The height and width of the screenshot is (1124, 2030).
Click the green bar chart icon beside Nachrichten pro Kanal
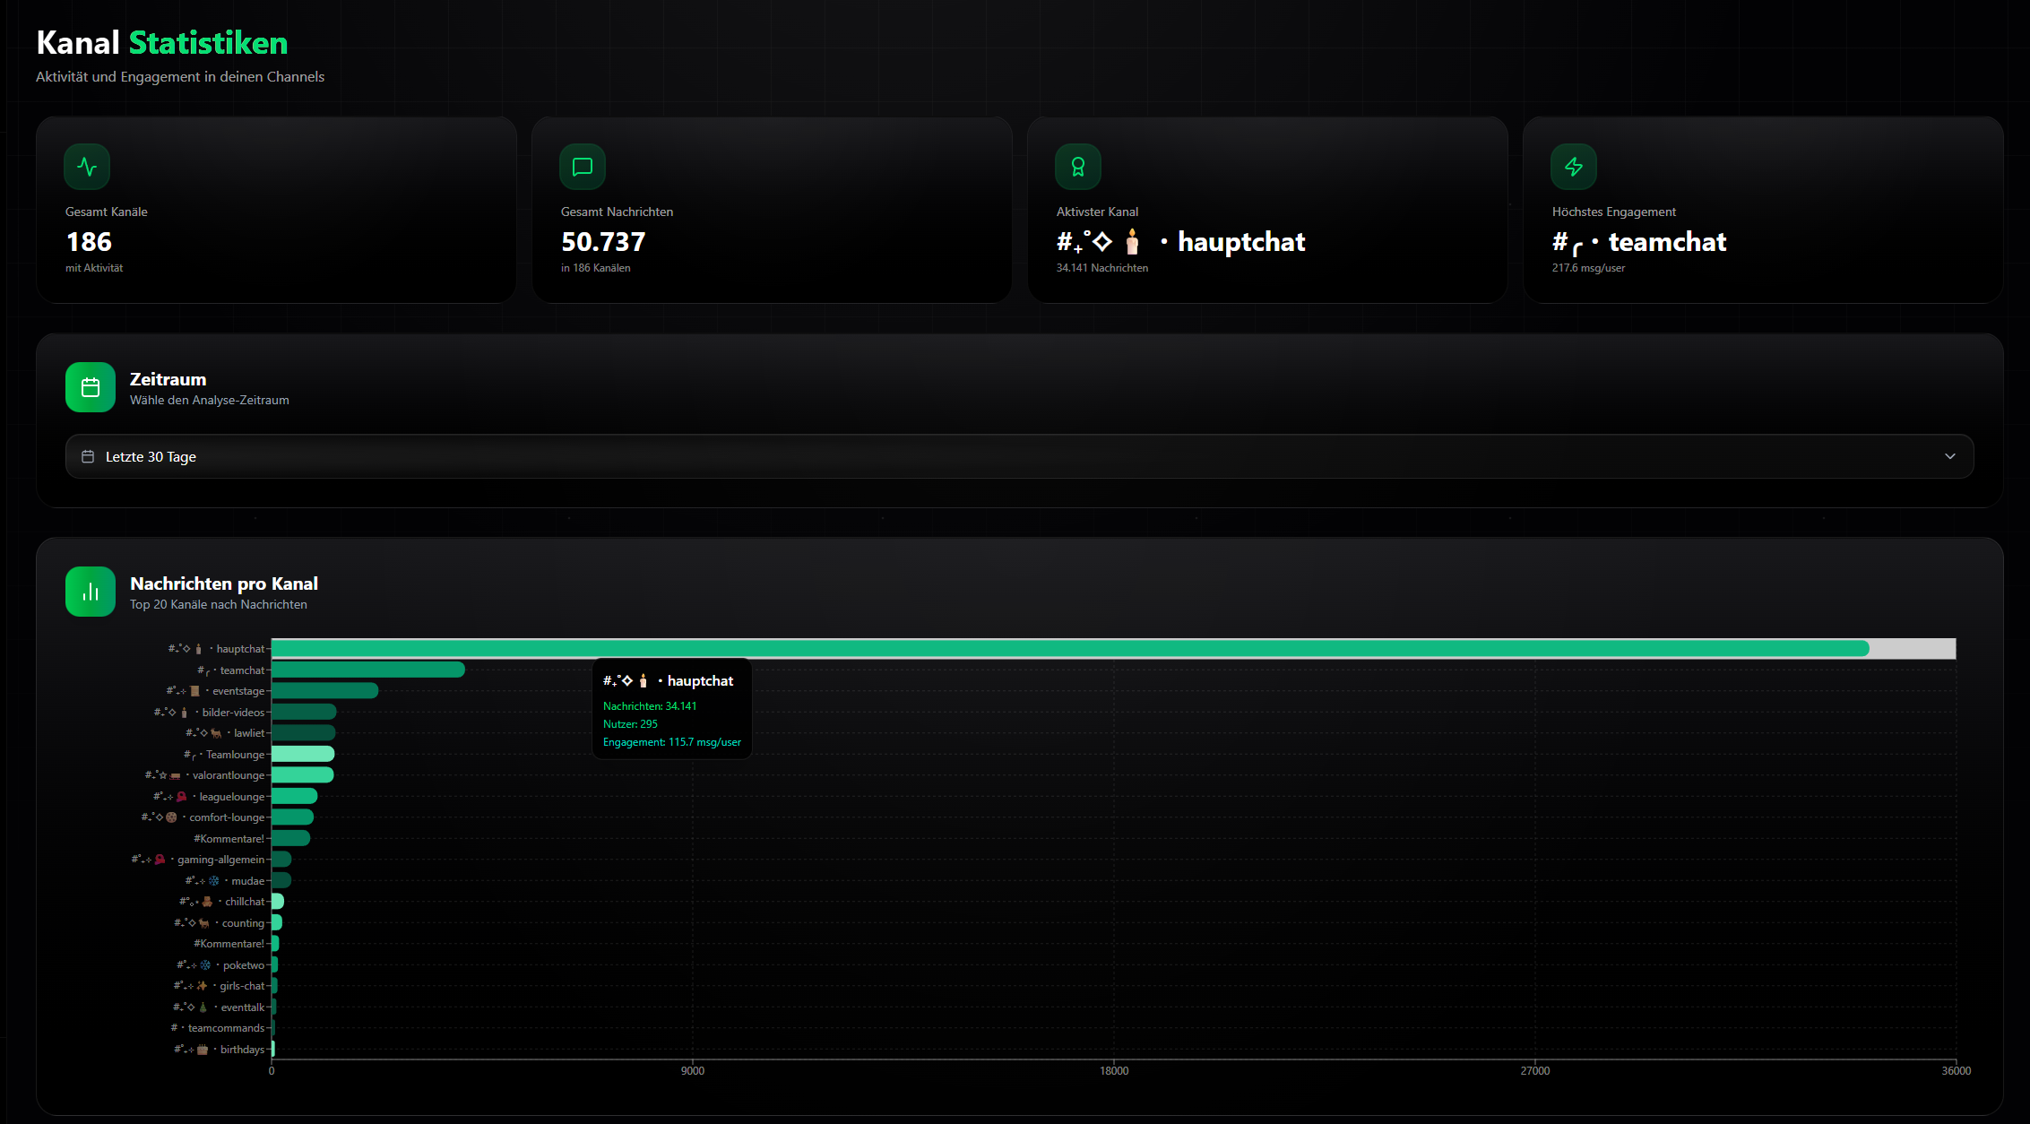(x=91, y=592)
